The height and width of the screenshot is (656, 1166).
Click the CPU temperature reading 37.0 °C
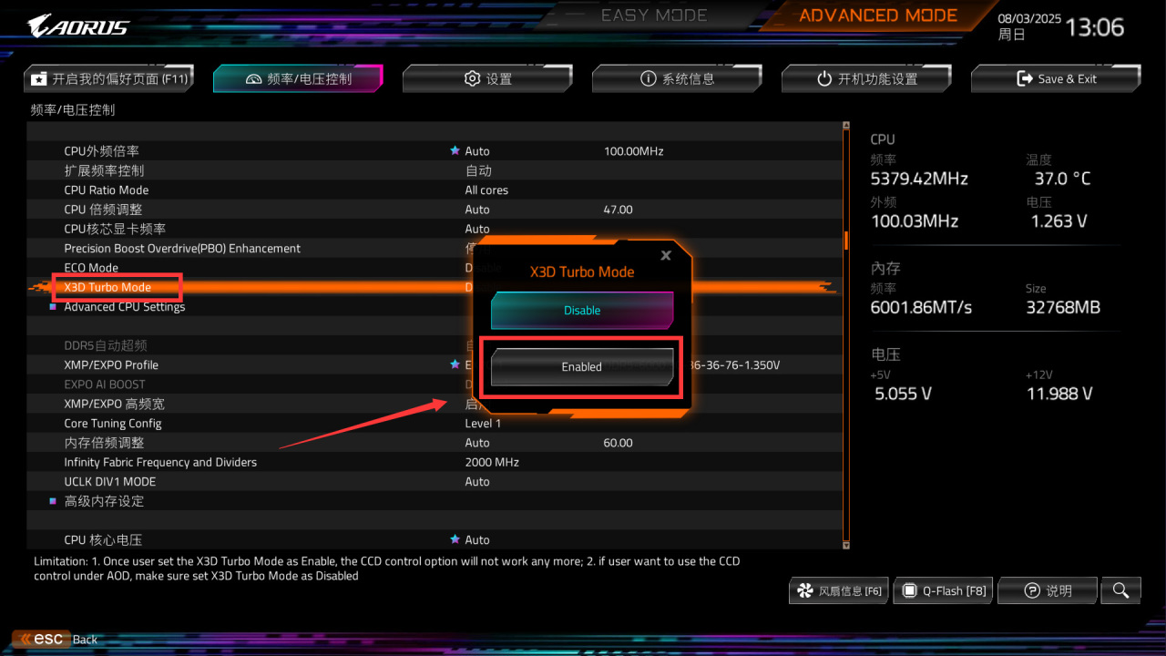[x=1062, y=179]
